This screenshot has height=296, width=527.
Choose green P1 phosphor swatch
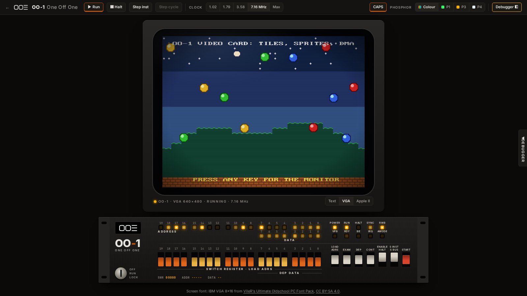pos(446,7)
